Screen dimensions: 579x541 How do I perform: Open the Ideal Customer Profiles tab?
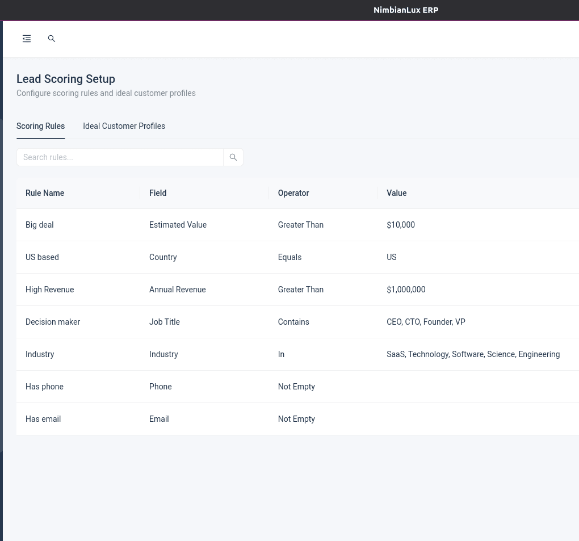pos(124,126)
